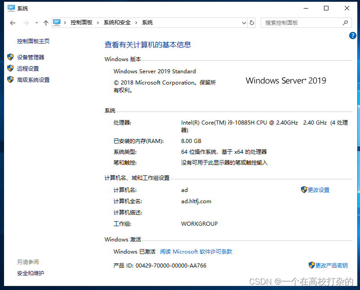Click the heading 查看有关计算机的基本信息
The width and height of the screenshot is (360, 290).
(x=148, y=45)
